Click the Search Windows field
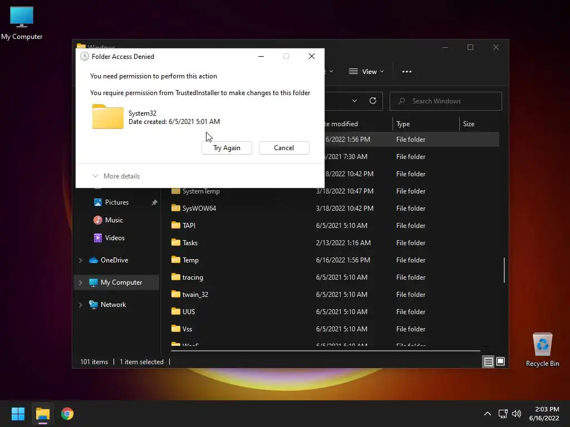Image resolution: width=570 pixels, height=427 pixels. [x=446, y=101]
